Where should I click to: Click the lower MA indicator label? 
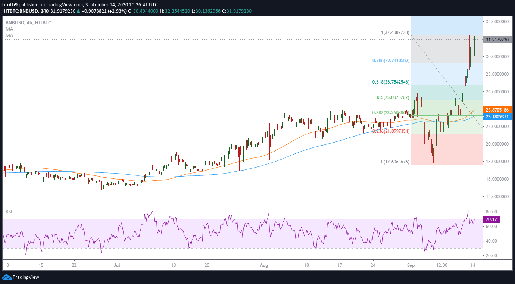pos(9,35)
